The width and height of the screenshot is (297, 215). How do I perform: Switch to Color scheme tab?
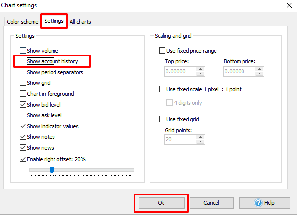pyautogui.click(x=23, y=22)
